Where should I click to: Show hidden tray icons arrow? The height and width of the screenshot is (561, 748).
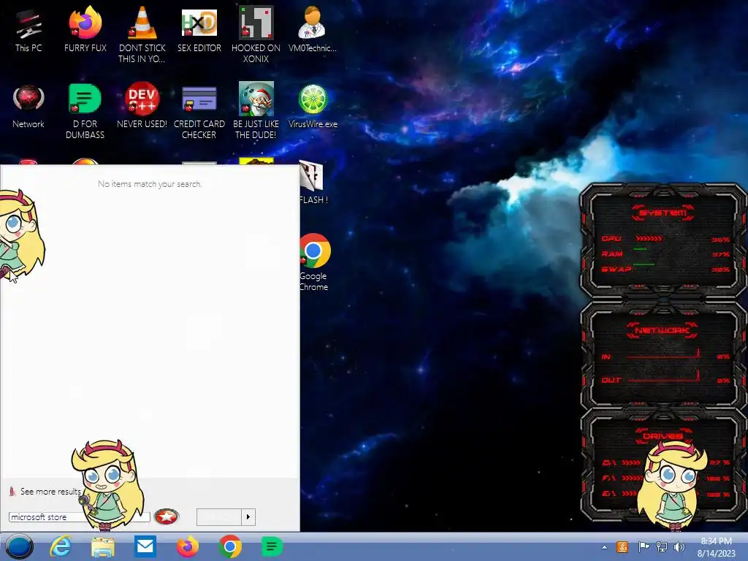[604, 547]
